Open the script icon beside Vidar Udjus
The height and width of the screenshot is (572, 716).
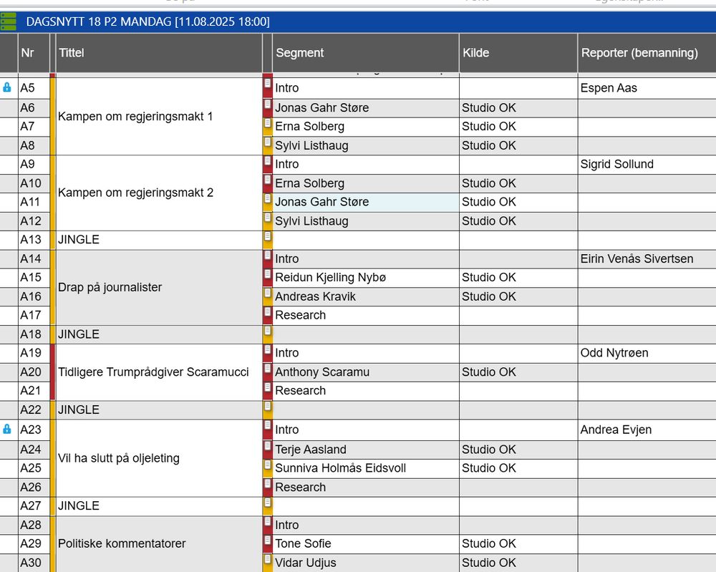pyautogui.click(x=268, y=559)
